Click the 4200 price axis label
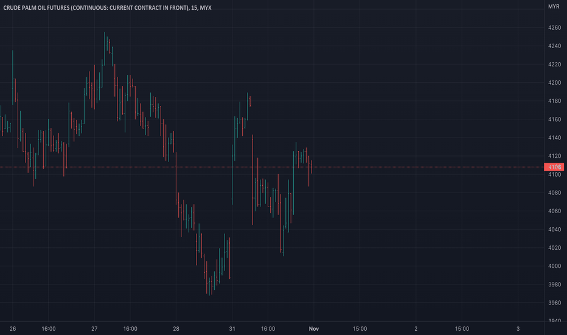 point(554,83)
